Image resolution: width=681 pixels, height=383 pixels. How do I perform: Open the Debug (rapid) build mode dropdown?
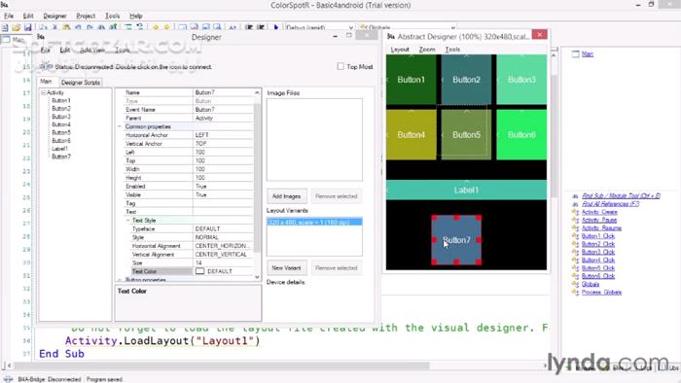tap(350, 27)
